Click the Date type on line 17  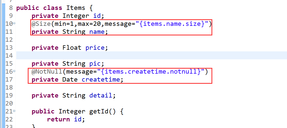pos(70,80)
